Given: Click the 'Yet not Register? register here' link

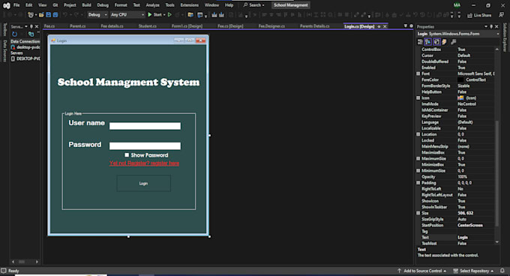Looking at the screenshot, I should pyautogui.click(x=144, y=163).
